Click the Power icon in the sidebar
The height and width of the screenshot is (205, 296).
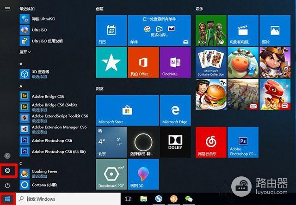[x=7, y=185]
